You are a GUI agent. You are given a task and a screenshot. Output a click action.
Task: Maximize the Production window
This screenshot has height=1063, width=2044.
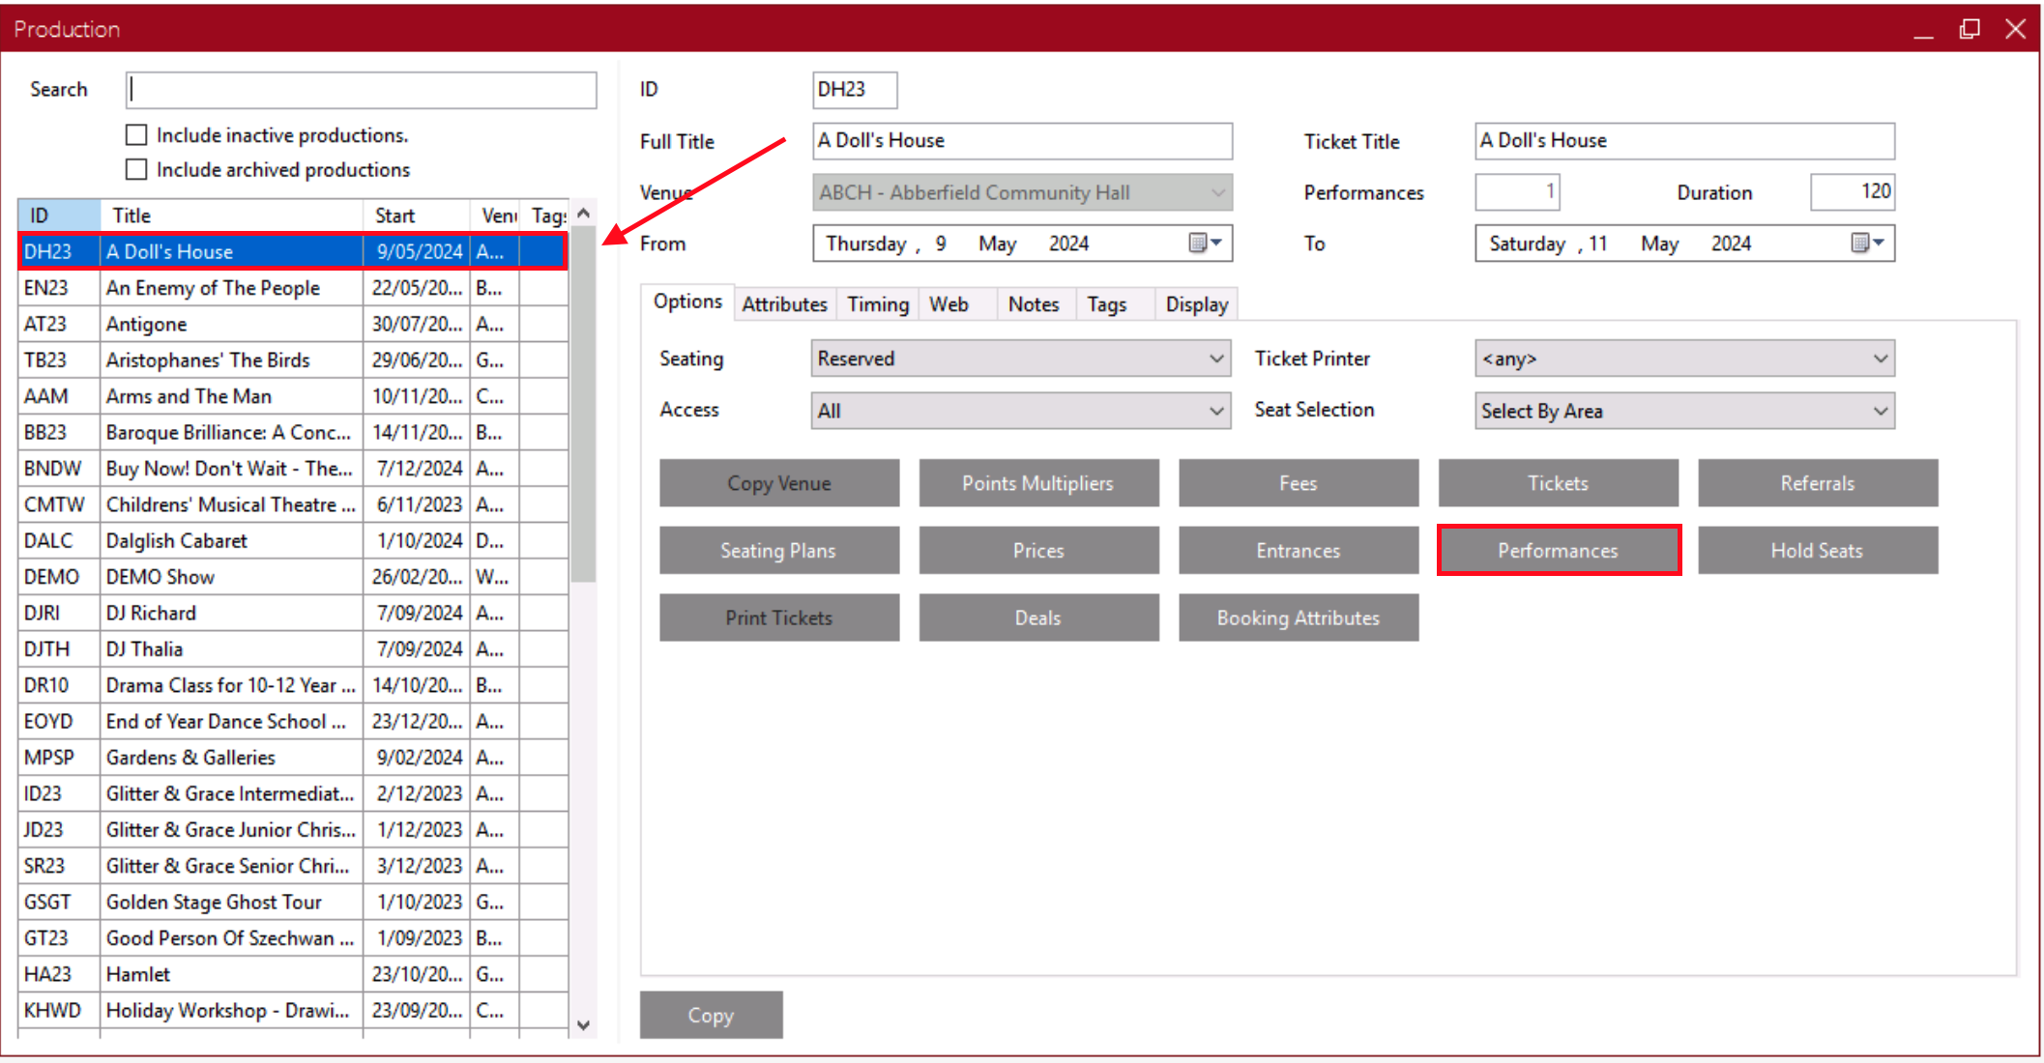click(x=1969, y=29)
